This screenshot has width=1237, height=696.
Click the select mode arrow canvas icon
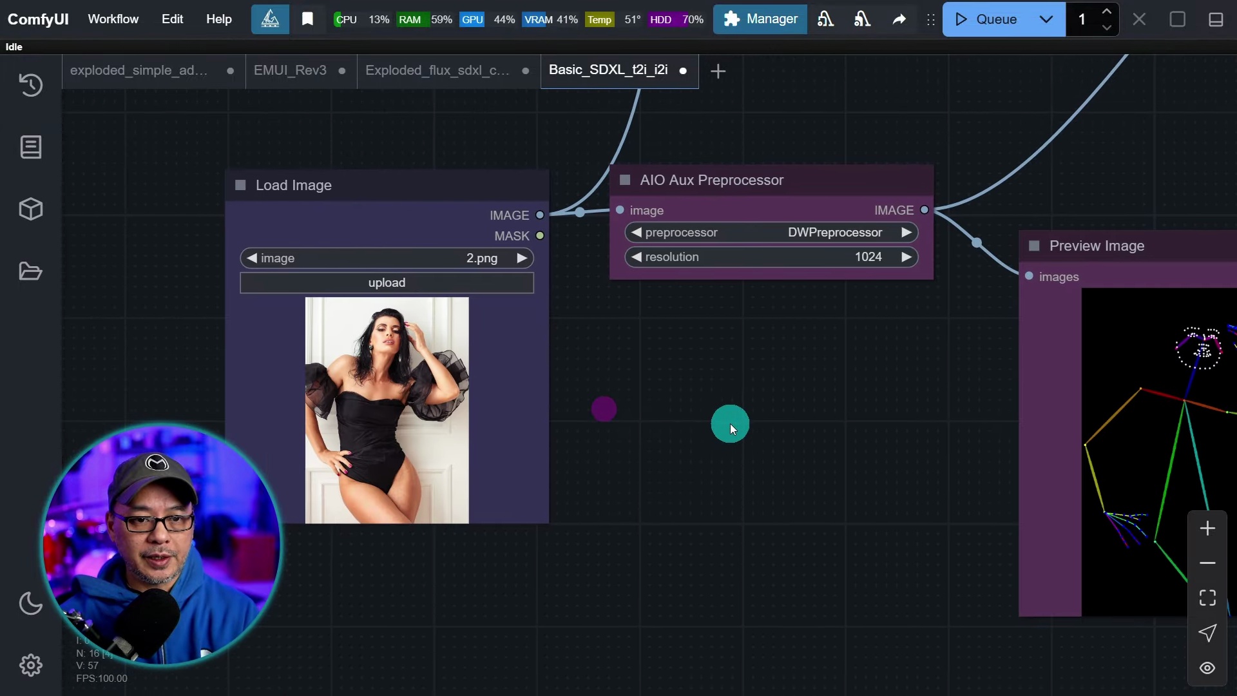tap(1207, 633)
